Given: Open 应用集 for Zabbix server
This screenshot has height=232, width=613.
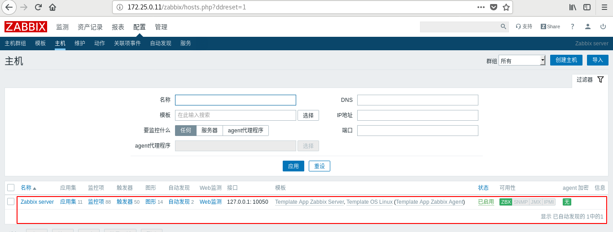Looking at the screenshot, I should [68, 202].
